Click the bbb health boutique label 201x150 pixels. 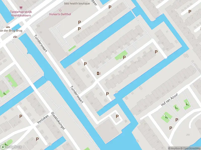pyautogui.click(x=77, y=3)
